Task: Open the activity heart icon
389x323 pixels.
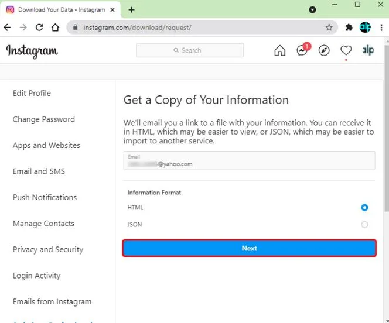Action: pyautogui.click(x=346, y=50)
